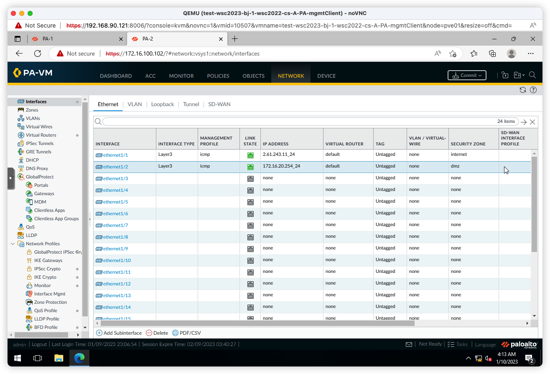Switch to the MONITOR tab
Image resolution: width=550 pixels, height=374 pixels.
(181, 76)
